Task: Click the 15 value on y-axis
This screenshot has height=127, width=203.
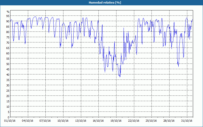Action: click(8, 101)
